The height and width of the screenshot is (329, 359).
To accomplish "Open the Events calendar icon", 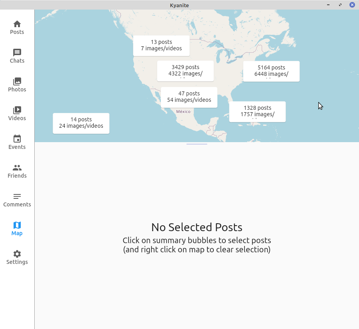I will [x=17, y=139].
